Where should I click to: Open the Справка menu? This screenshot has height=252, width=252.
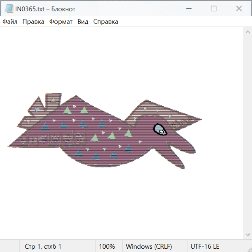coord(106,22)
